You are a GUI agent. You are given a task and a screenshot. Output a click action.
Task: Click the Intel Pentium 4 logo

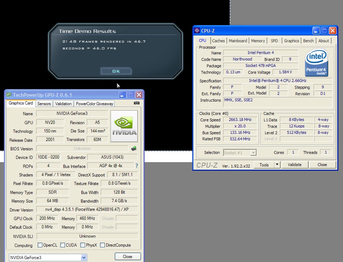[316, 63]
